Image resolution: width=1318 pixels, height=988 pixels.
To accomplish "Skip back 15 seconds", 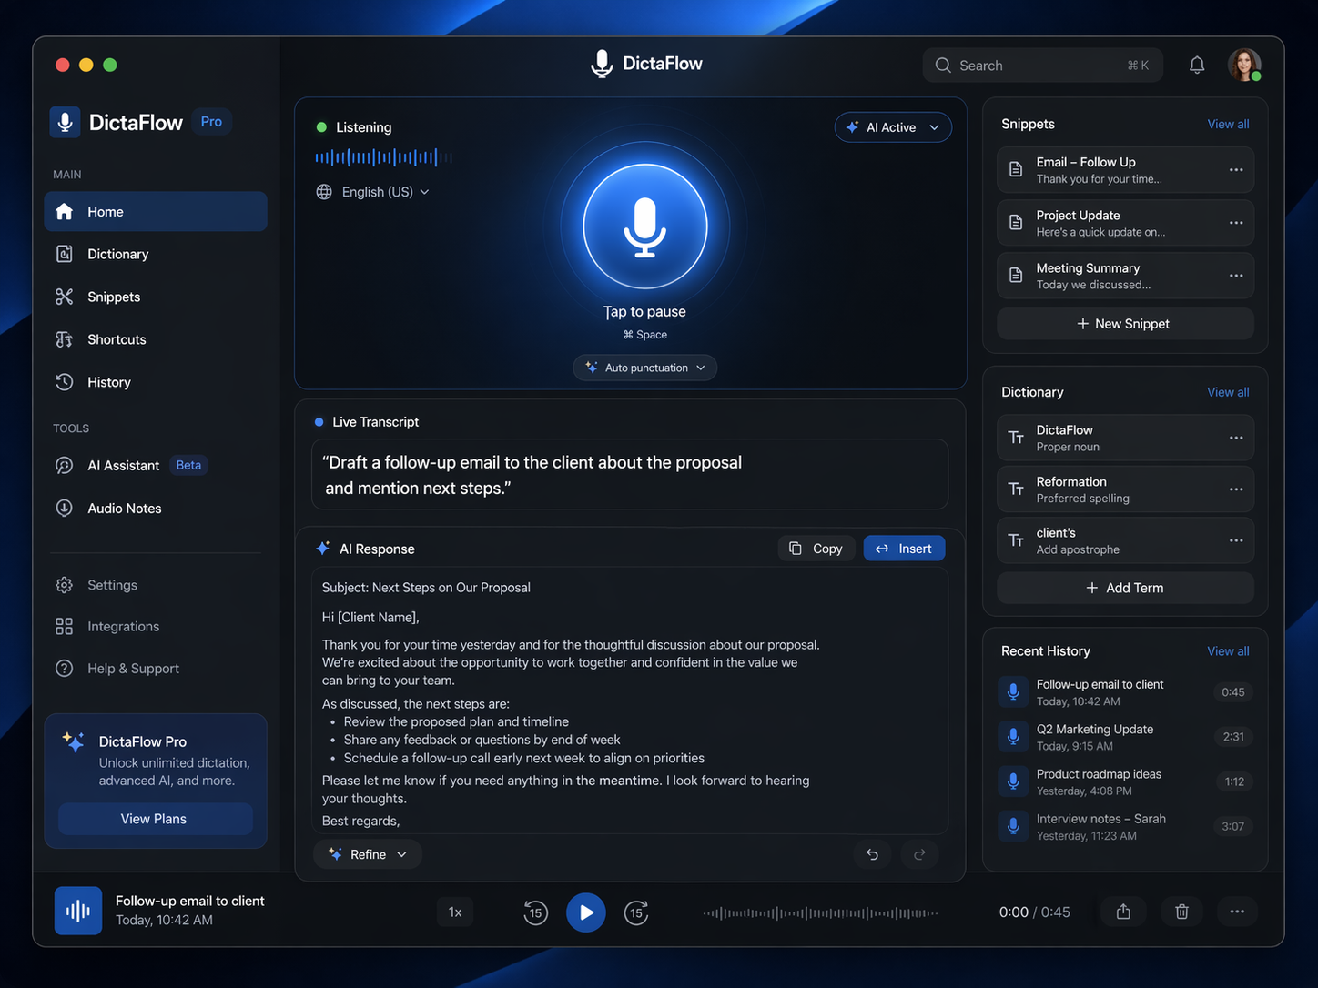I will (536, 912).
